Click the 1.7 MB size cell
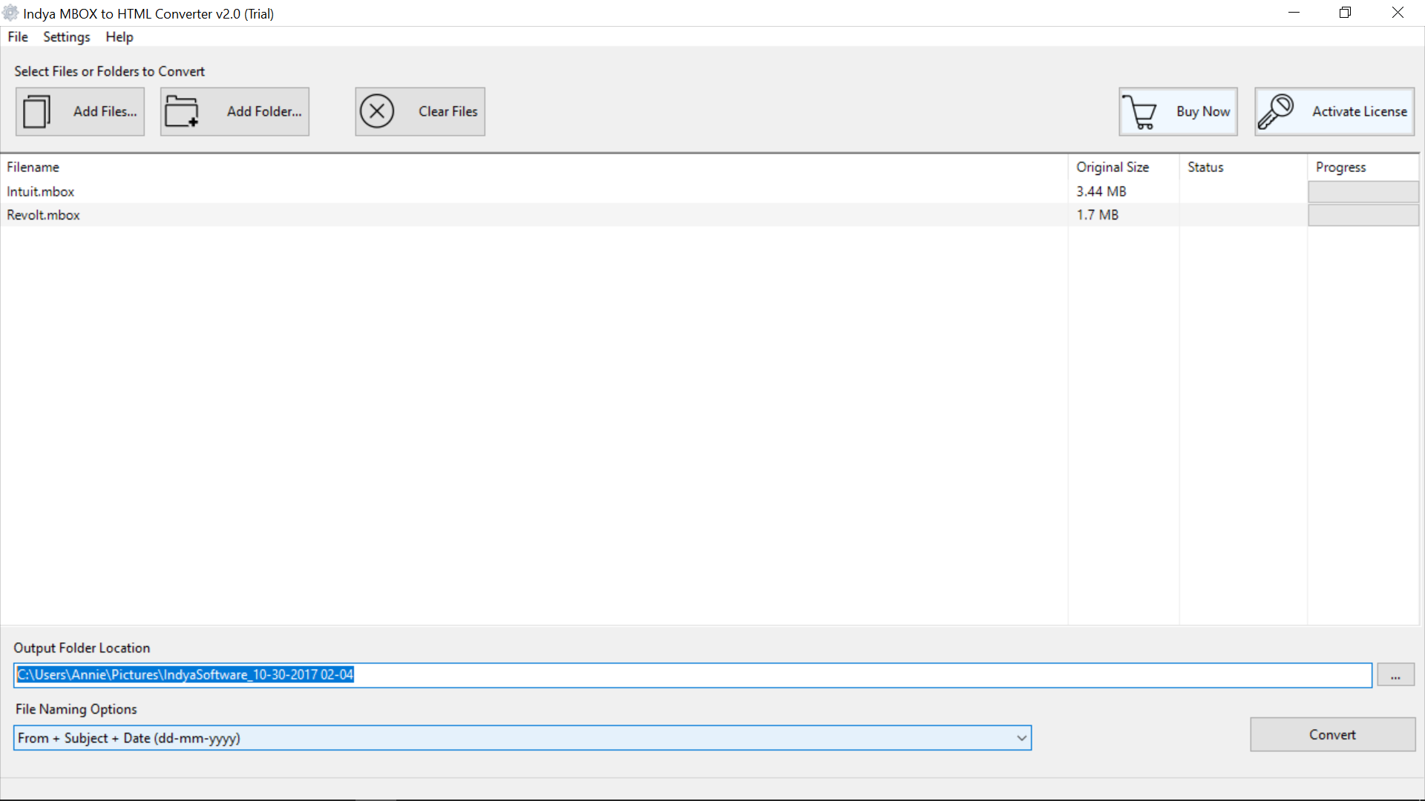 coord(1098,215)
